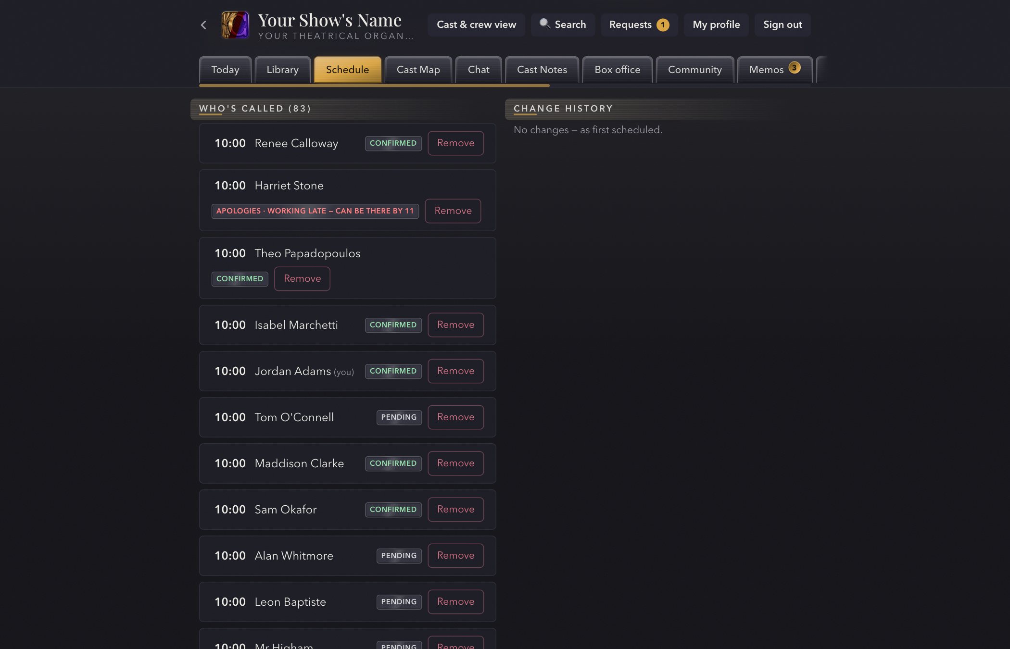
Task: Open the Community tab
Action: (694, 70)
